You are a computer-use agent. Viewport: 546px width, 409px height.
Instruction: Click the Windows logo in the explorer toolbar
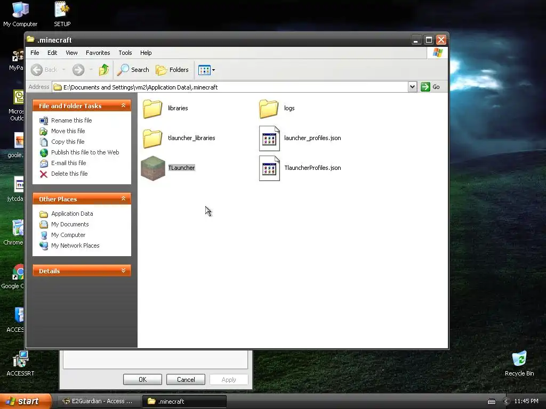pyautogui.click(x=437, y=53)
